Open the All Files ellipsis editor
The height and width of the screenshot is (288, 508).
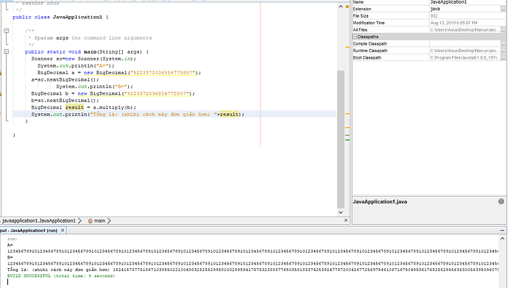click(x=503, y=29)
